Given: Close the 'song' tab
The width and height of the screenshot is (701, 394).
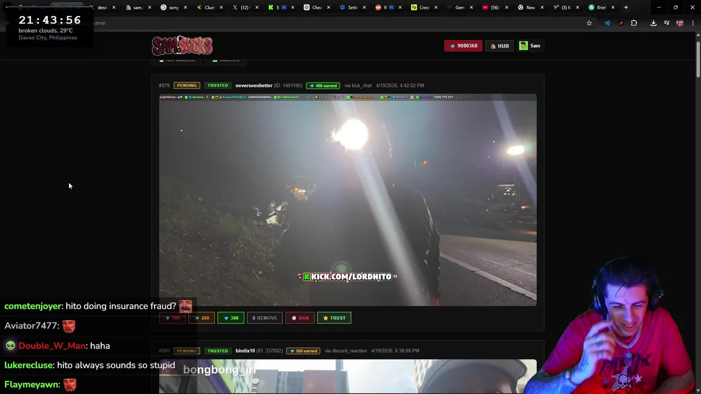Looking at the screenshot, I should click(x=186, y=8).
